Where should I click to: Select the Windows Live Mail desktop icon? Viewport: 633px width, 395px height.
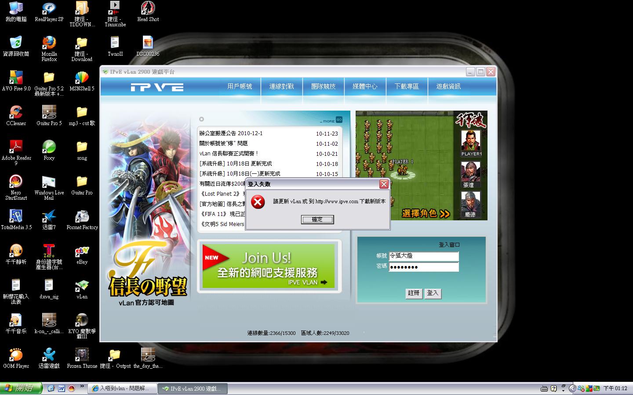[x=49, y=187]
